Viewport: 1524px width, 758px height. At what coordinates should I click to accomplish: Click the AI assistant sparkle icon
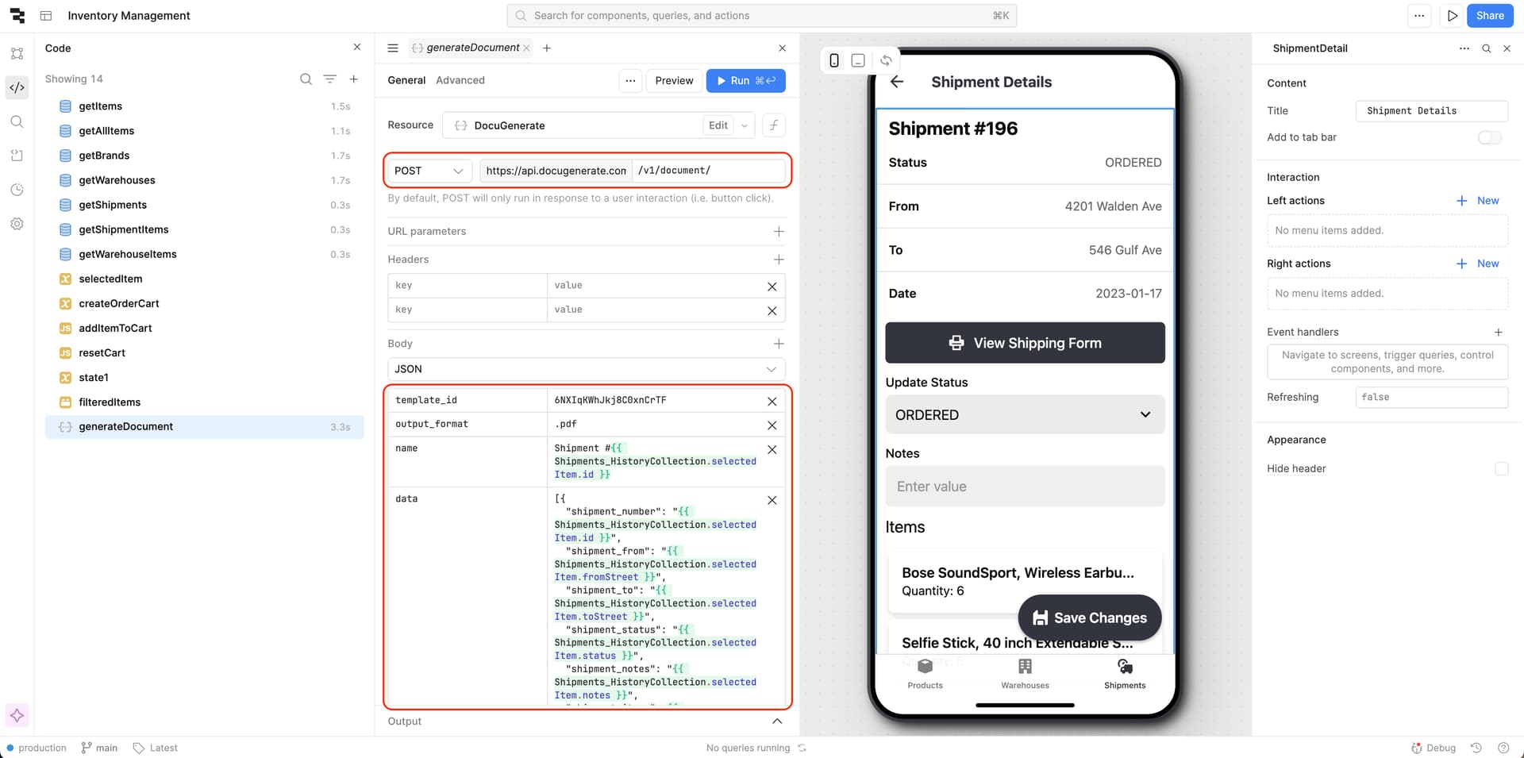point(17,715)
